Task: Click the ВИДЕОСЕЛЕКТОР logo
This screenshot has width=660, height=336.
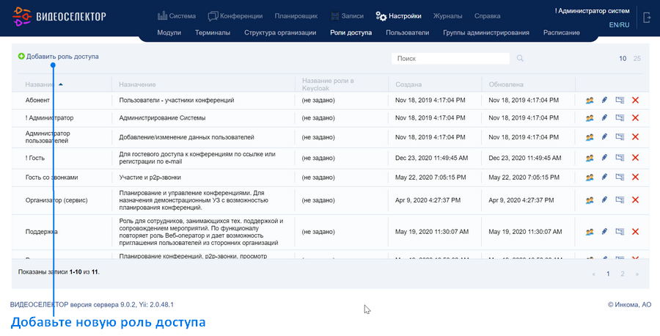Action: pyautogui.click(x=59, y=16)
